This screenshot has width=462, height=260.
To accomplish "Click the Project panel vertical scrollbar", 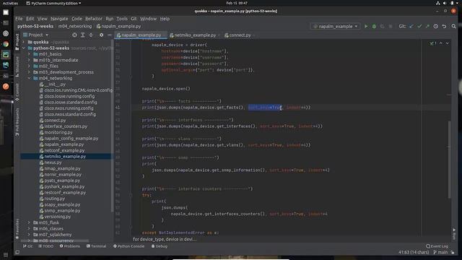I will coord(112,127).
